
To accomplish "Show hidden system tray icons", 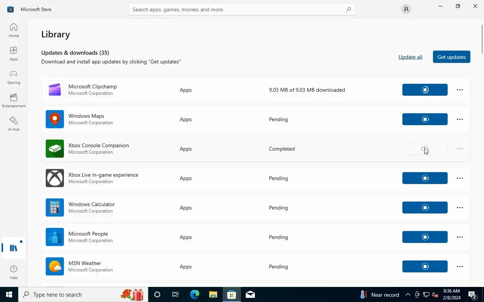I will pos(408,294).
